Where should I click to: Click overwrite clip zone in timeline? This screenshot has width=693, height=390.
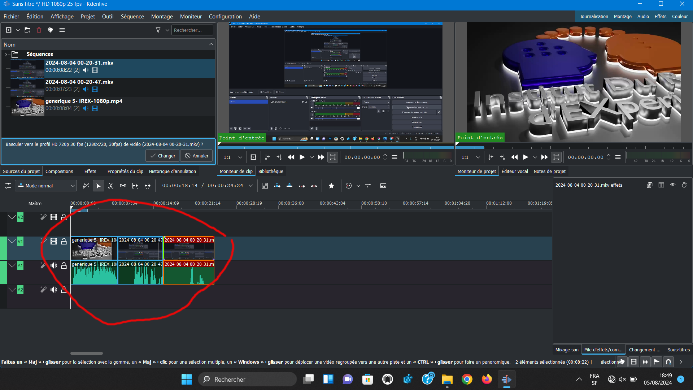click(289, 186)
